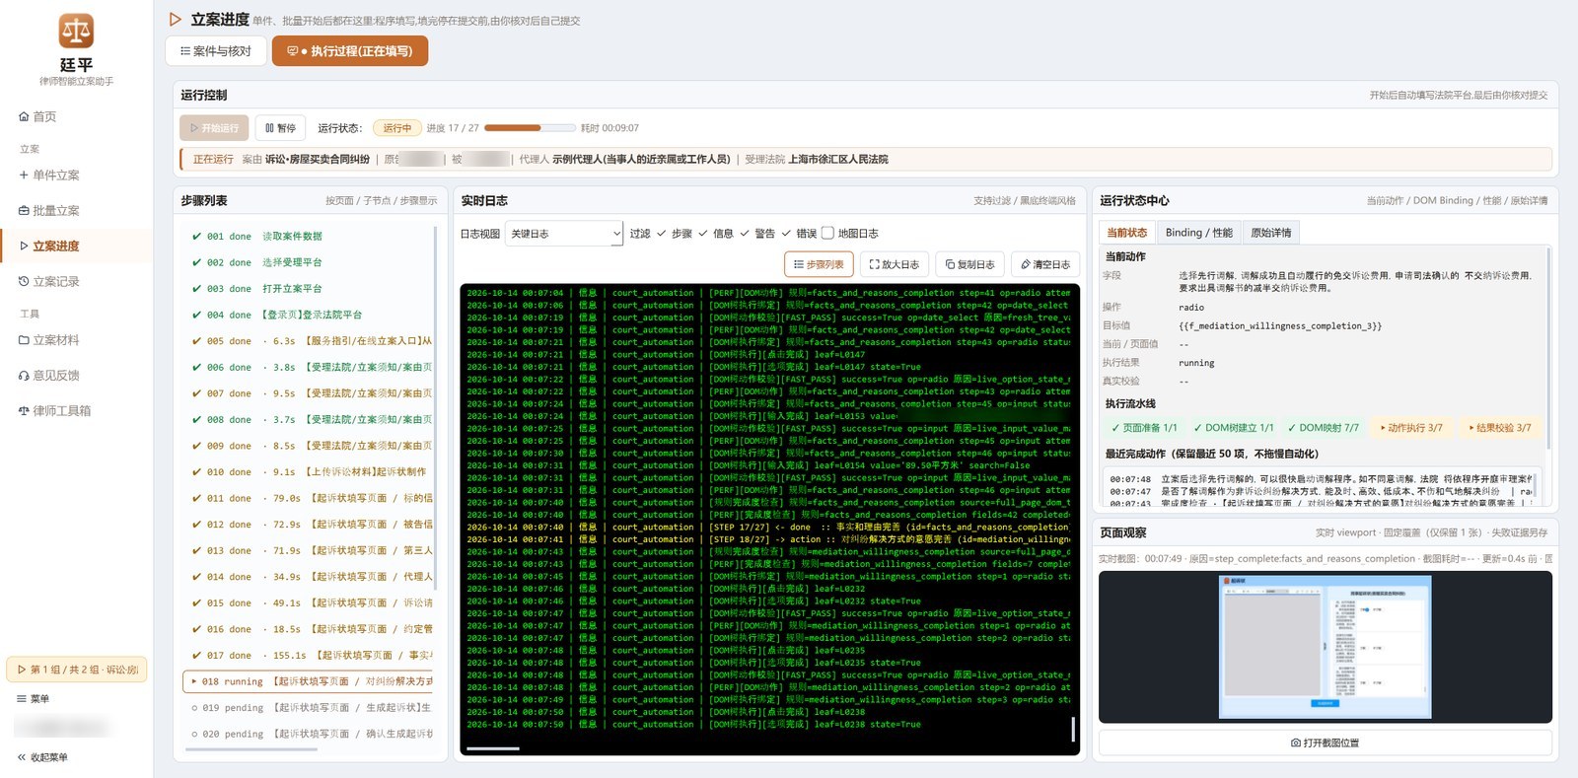
Task: Click the green check icon of step 017
Action: click(x=196, y=656)
